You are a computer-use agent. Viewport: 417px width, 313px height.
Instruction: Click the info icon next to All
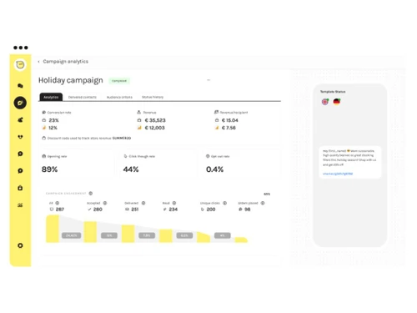point(58,203)
